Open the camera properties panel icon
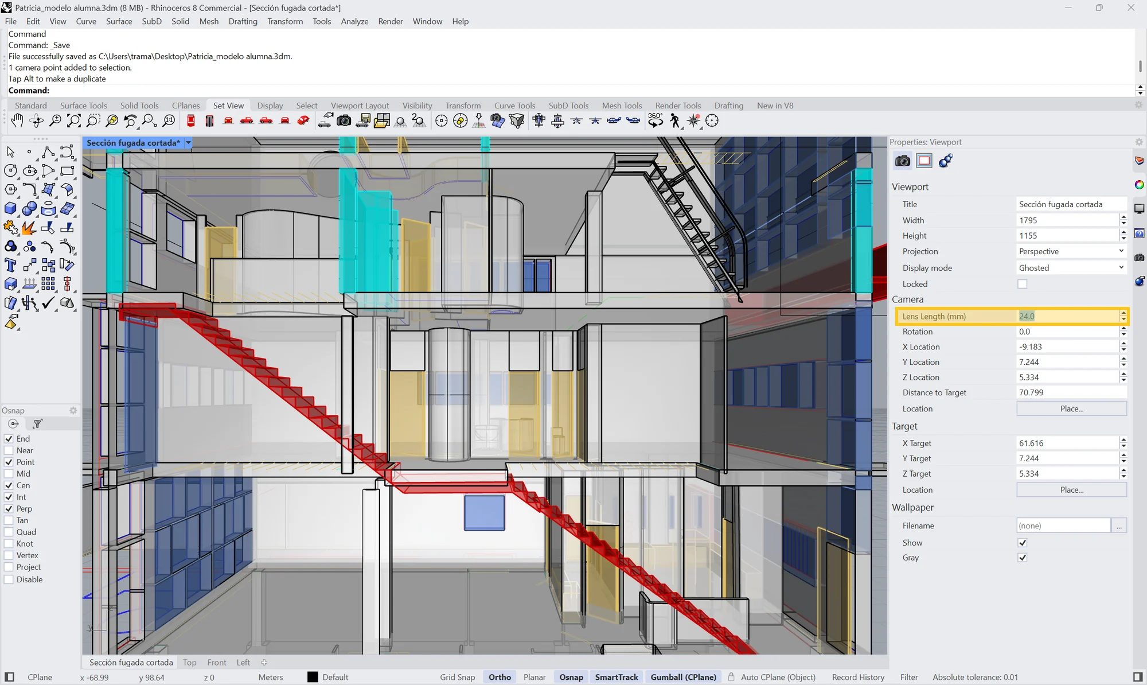The image size is (1147, 685). [x=903, y=161]
